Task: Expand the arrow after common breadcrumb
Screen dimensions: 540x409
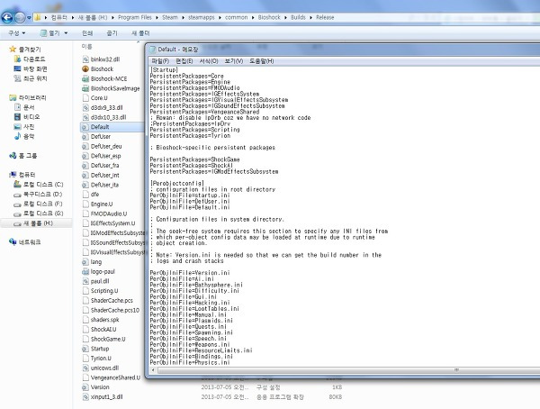Action: pos(253,17)
